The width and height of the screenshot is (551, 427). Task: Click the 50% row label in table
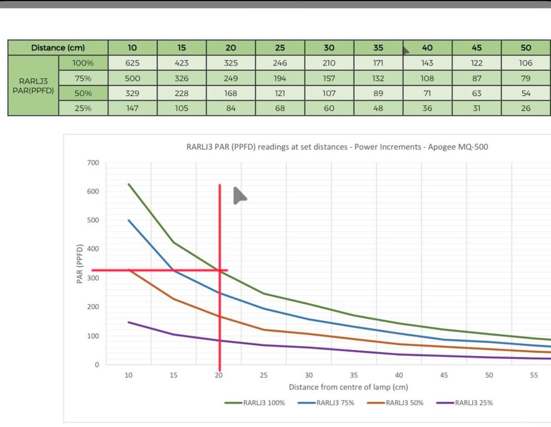(x=83, y=93)
